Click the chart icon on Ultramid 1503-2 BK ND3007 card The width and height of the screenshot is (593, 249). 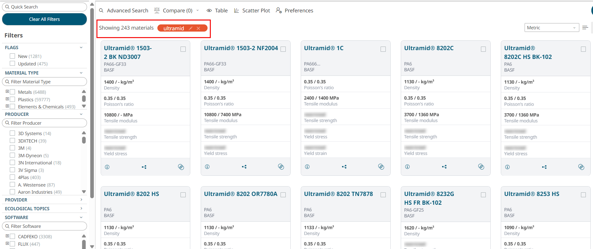pos(181,167)
